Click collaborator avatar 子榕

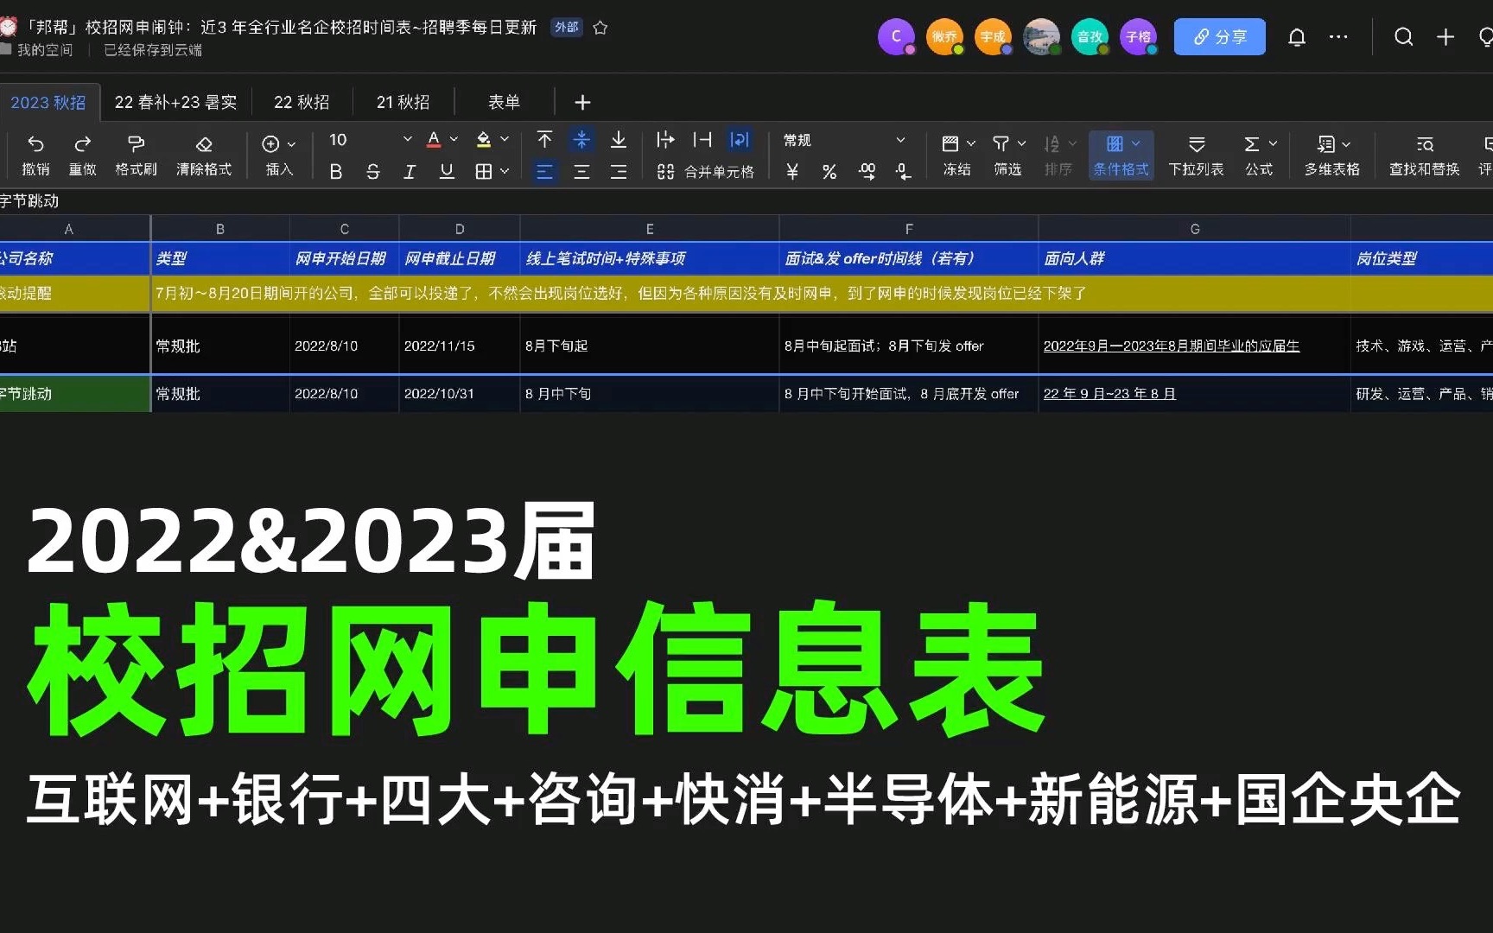coord(1138,37)
